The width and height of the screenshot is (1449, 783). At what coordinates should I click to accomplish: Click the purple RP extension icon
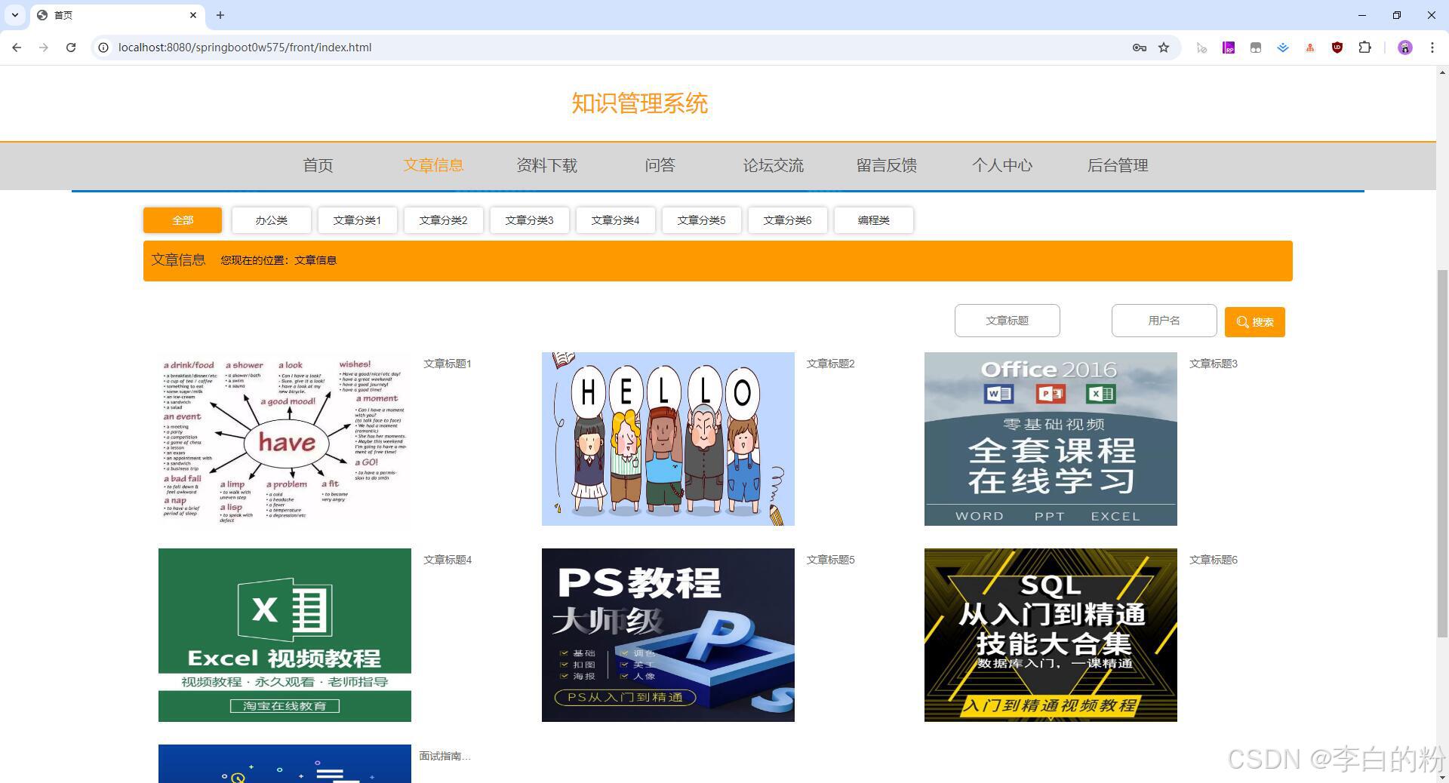click(x=1229, y=48)
